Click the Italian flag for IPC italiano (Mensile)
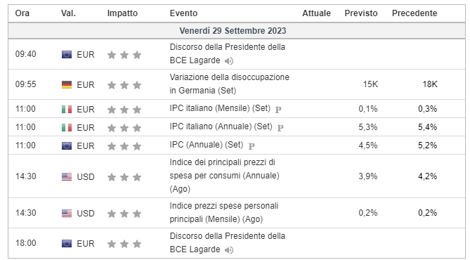This screenshot has width=470, height=260. [x=67, y=109]
